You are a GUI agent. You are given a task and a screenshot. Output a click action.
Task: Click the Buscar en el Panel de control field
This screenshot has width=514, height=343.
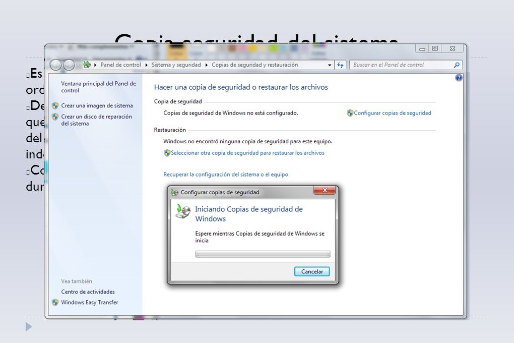402,65
